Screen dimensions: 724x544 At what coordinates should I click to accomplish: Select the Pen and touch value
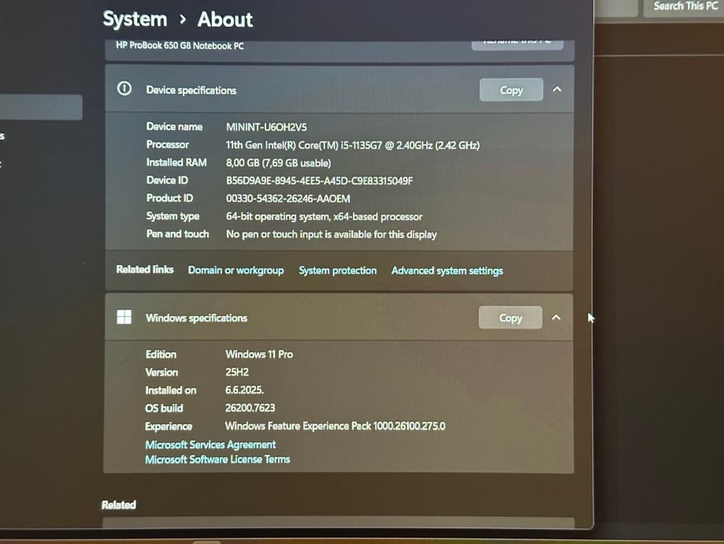(x=332, y=234)
